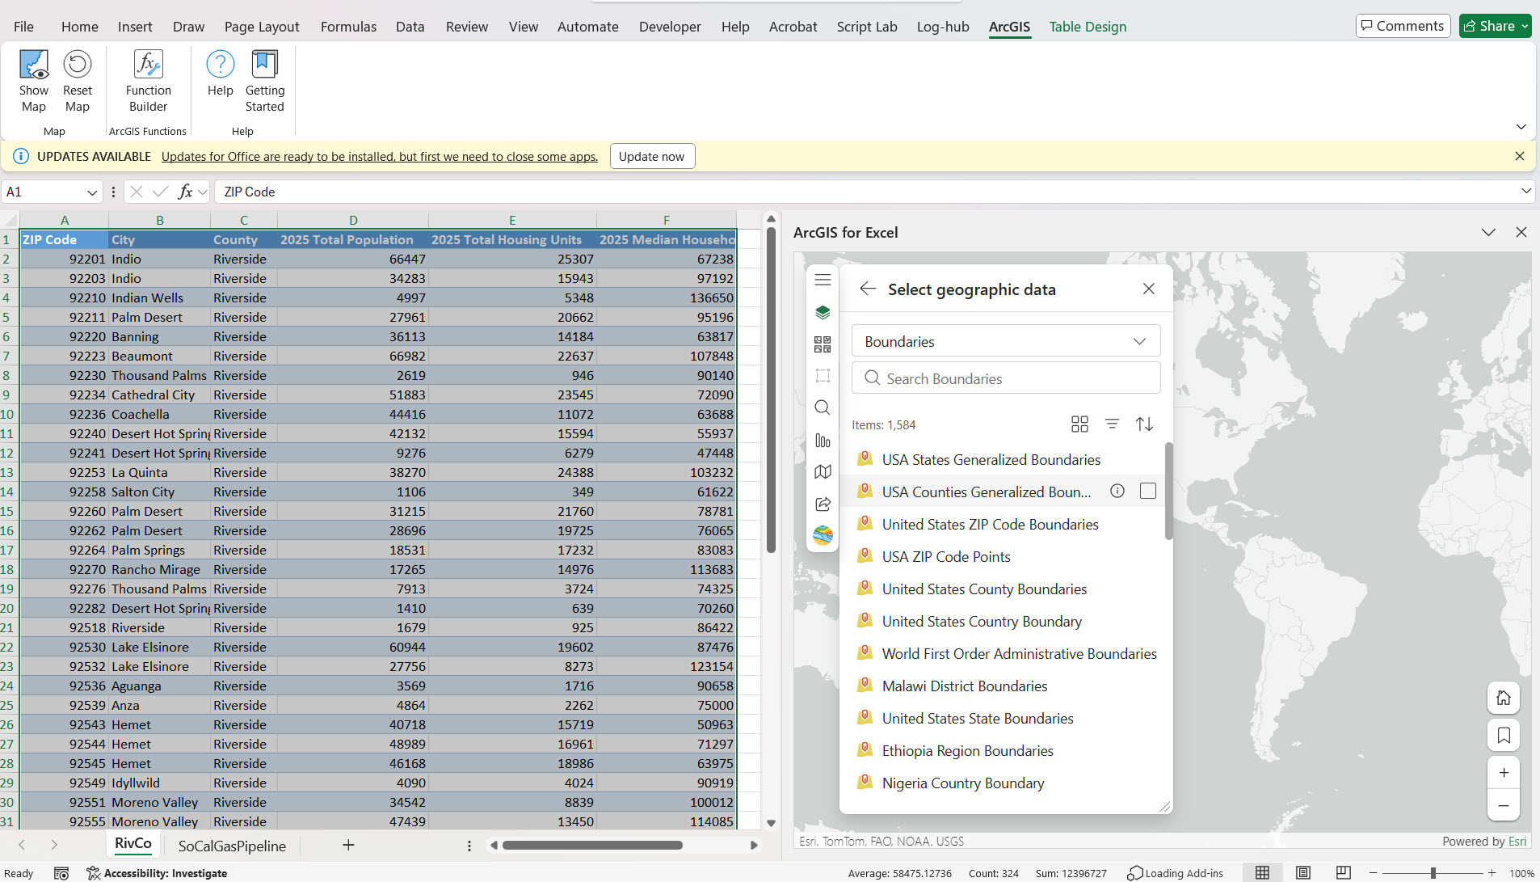Check the USA Counties Generalized Boundaries checkbox
Screen dimensions: 1540x882
coord(1147,491)
